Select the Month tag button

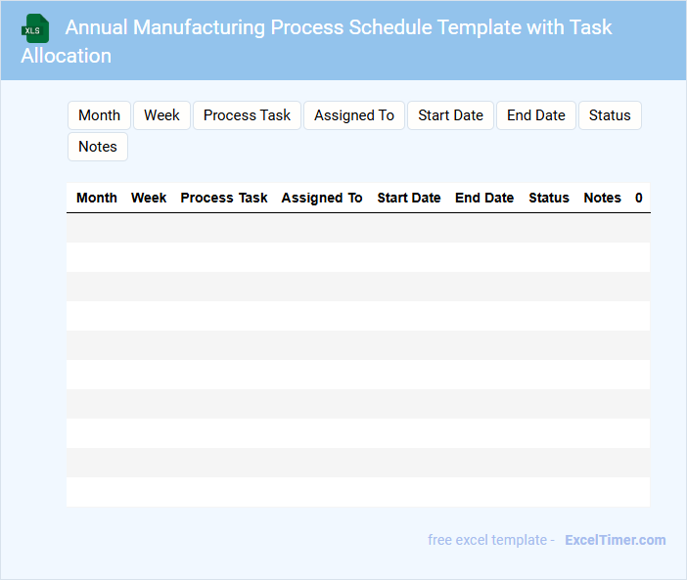tap(99, 115)
